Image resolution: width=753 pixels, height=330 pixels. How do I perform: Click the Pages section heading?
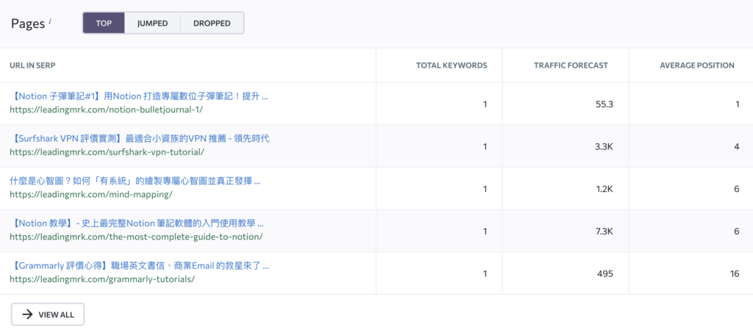pos(28,24)
